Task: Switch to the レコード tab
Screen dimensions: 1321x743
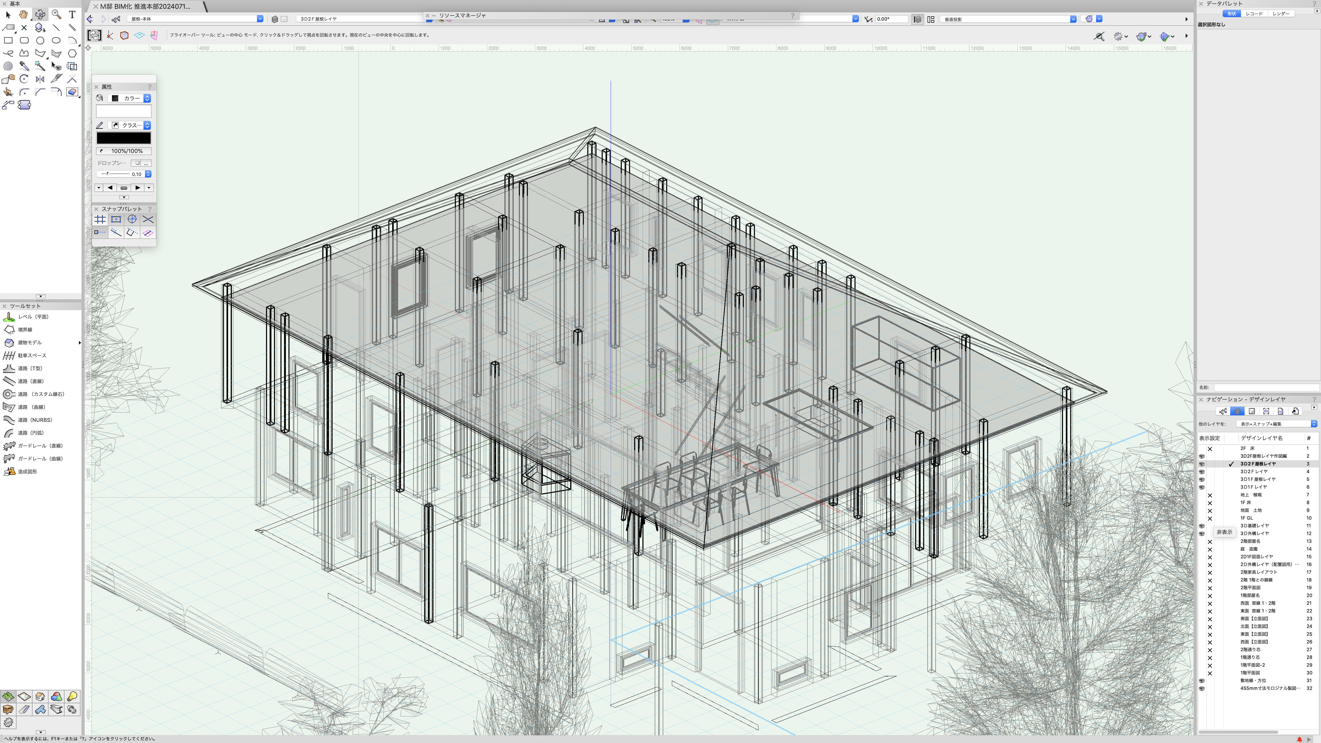Action: tap(1254, 14)
